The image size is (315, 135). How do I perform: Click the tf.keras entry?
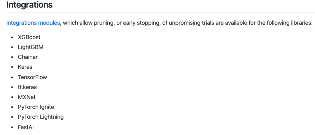[x=27, y=87]
